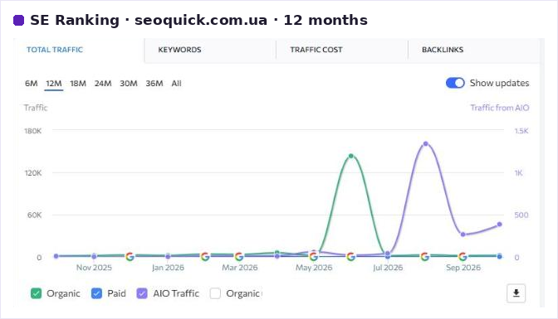
Task: Uncheck the green Organic checkbox
Action: (36, 293)
